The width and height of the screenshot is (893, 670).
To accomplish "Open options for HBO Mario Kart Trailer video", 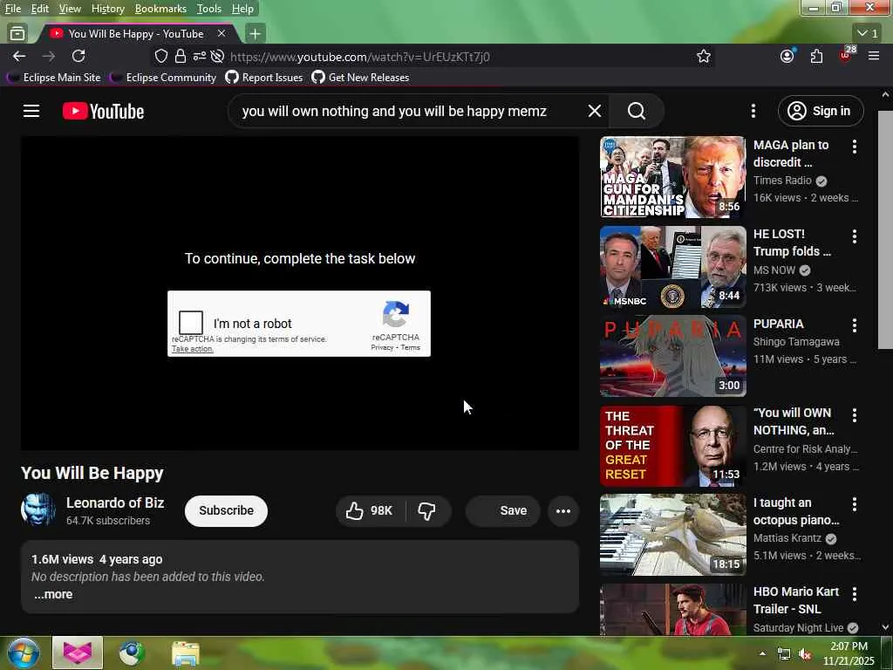I will tap(855, 593).
